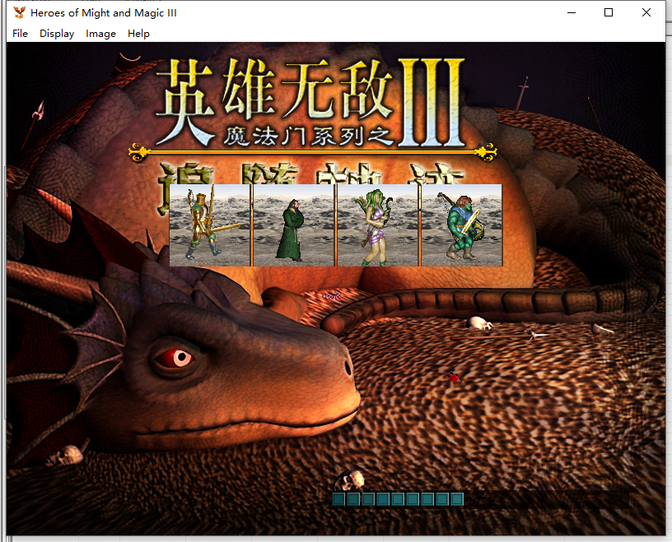Screen dimensions: 672x542
Task: Click the Heroes of Might and Magic III window title
Action: [104, 13]
